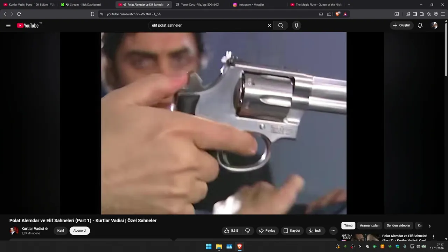This screenshot has width=448, height=252.
Task: Select the Tümü filter chip
Action: [348, 226]
